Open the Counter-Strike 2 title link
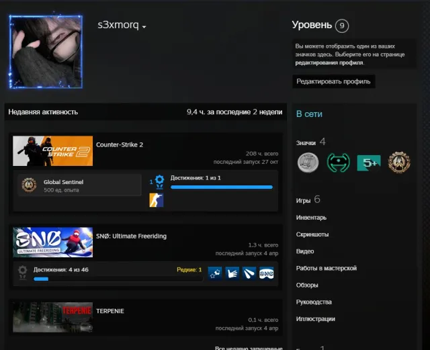This screenshot has height=350, width=430. [120, 145]
